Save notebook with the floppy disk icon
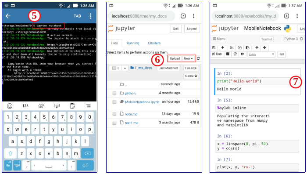Image resolution: width=307 pixels, height=174 pixels. (x=214, y=47)
